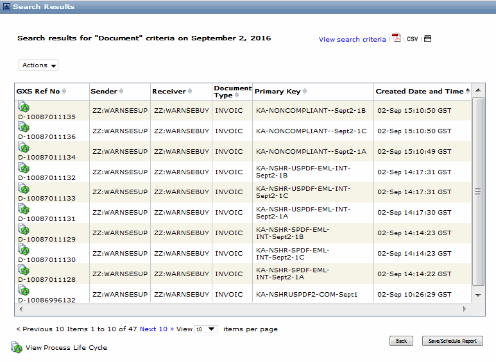Open the items per page dropdown
The image size is (496, 362).
(x=206, y=329)
